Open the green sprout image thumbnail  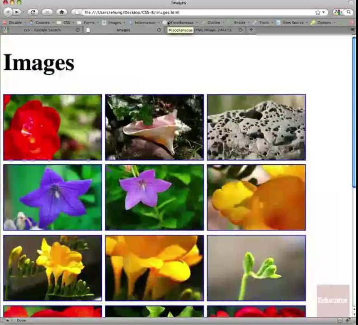point(256,268)
